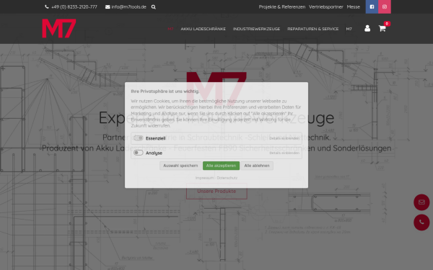The height and width of the screenshot is (270, 433).
Task: Open the Messe link
Action: (353, 7)
